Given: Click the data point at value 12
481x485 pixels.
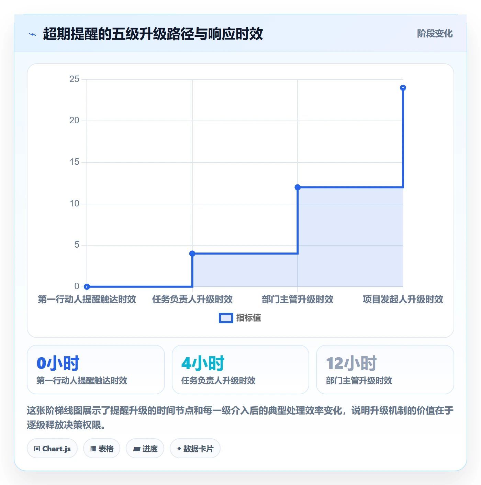Looking at the screenshot, I should [x=298, y=187].
